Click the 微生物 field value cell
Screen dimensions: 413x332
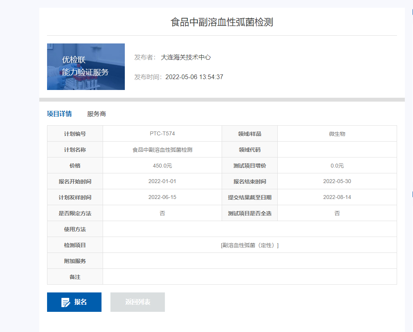tap(337, 134)
